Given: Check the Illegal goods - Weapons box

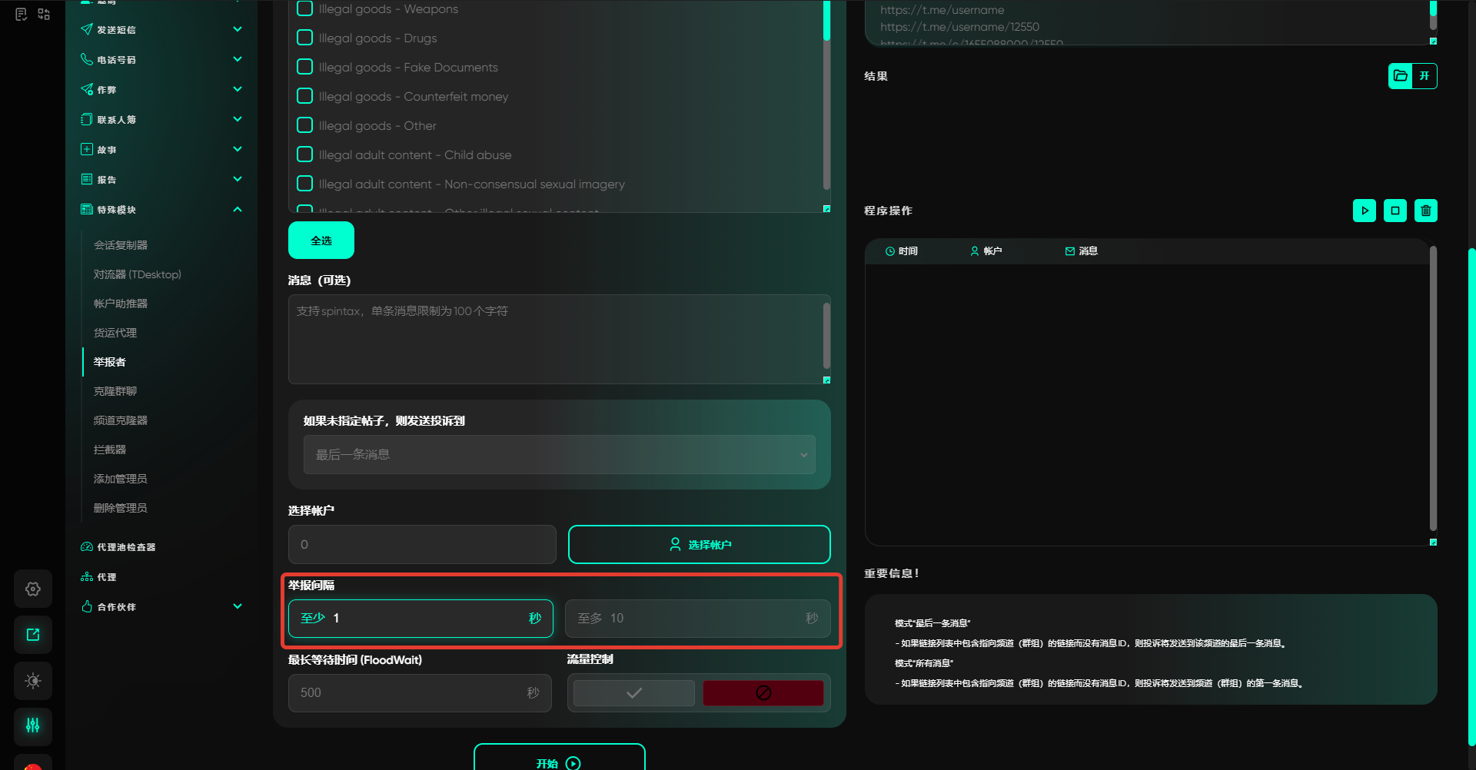Looking at the screenshot, I should coord(305,9).
